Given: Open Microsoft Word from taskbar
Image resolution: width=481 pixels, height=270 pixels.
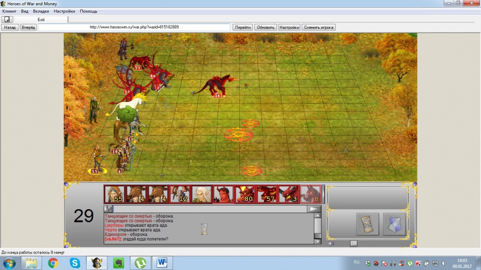Looking at the screenshot, I should point(162,263).
